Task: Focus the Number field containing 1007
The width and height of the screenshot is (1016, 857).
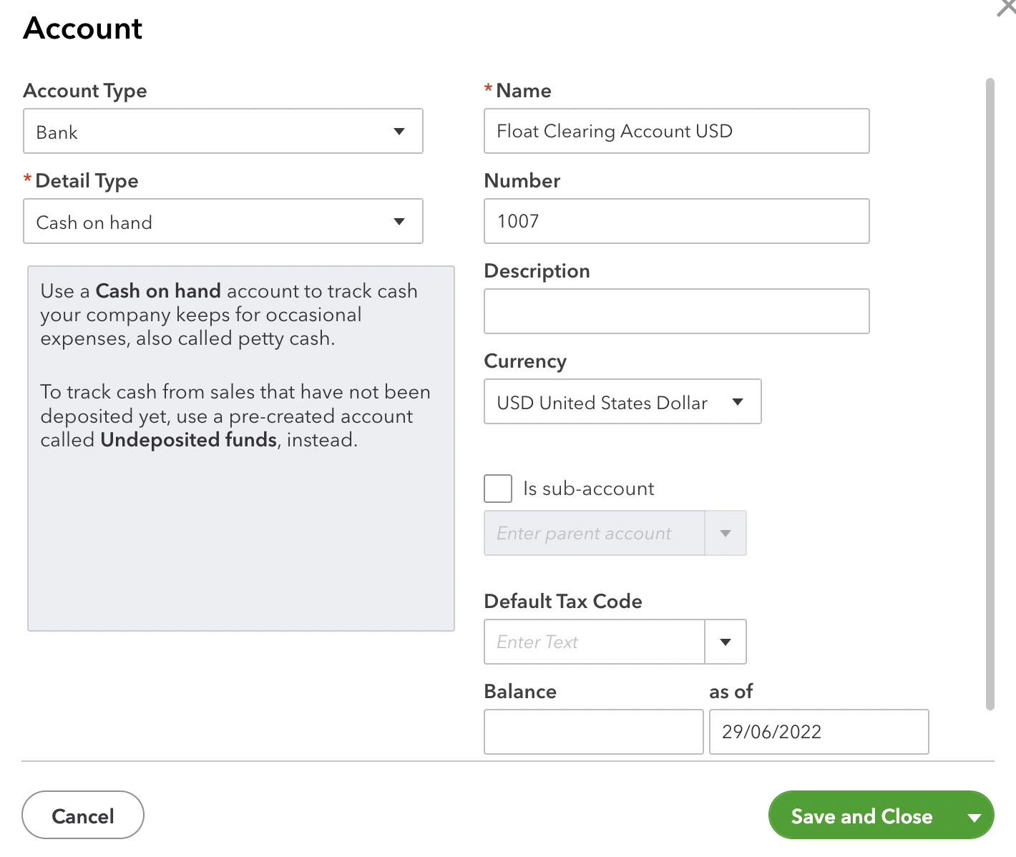Action: (x=676, y=222)
